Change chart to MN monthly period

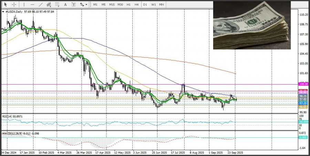click(162, 4)
